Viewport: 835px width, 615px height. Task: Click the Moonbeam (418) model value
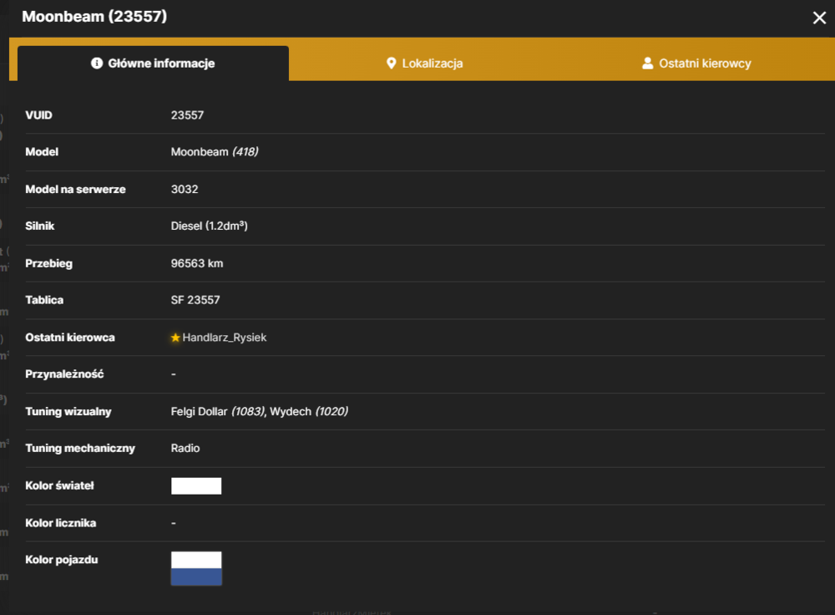[x=214, y=152]
